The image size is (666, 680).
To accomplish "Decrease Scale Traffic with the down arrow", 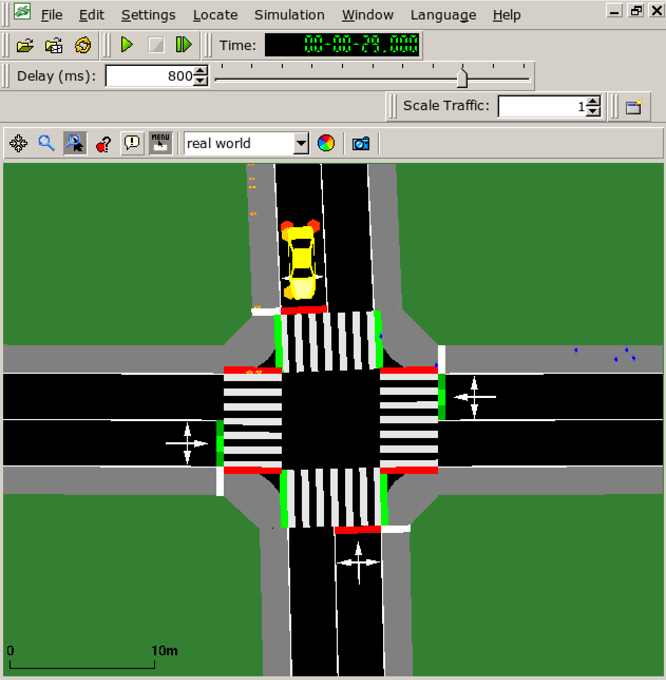I will tap(593, 111).
